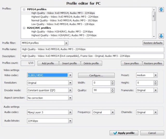Click the Profiles count box
The image size is (166, 139).
click(28, 63)
